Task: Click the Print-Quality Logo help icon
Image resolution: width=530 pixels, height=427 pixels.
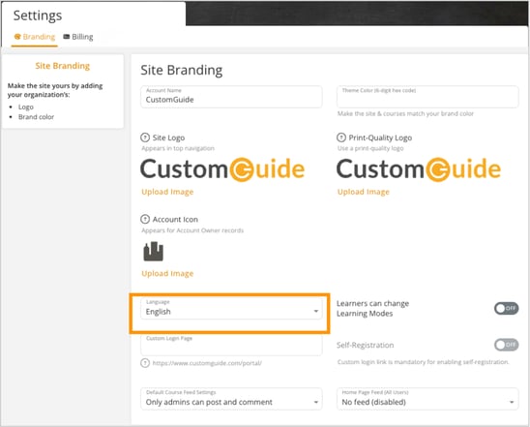Action: pos(341,137)
